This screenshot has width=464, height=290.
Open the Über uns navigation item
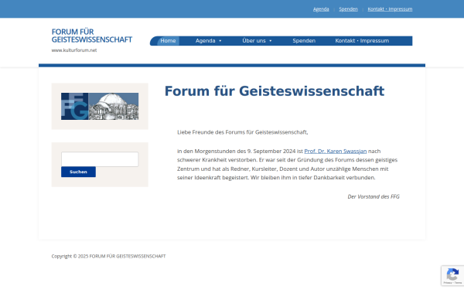254,41
